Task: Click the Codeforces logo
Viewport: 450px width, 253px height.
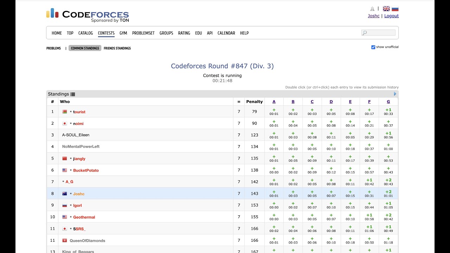Action: [x=88, y=15]
